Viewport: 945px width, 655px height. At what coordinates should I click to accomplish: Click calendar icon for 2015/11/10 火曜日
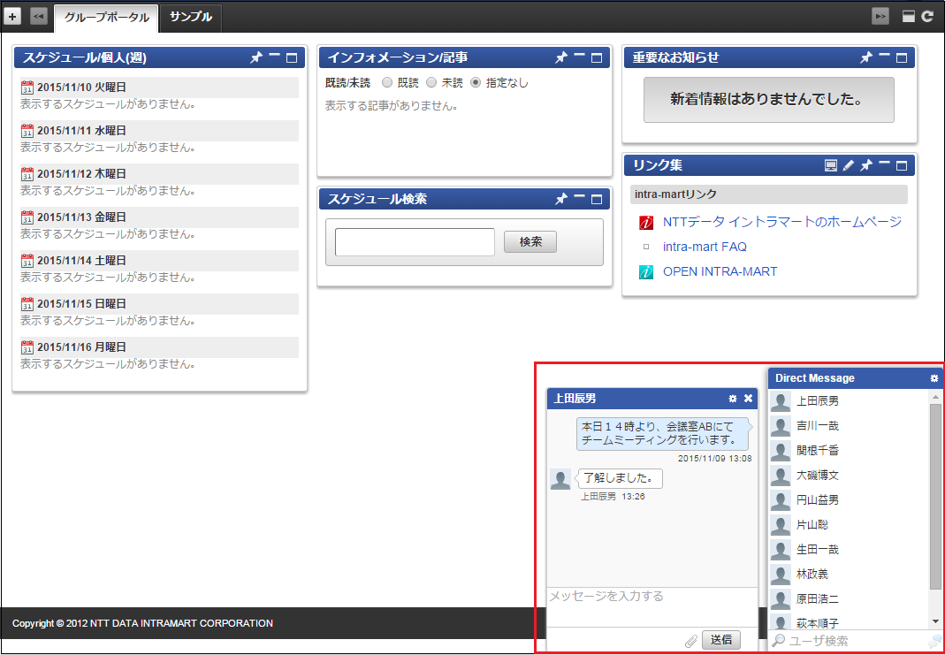tap(27, 88)
